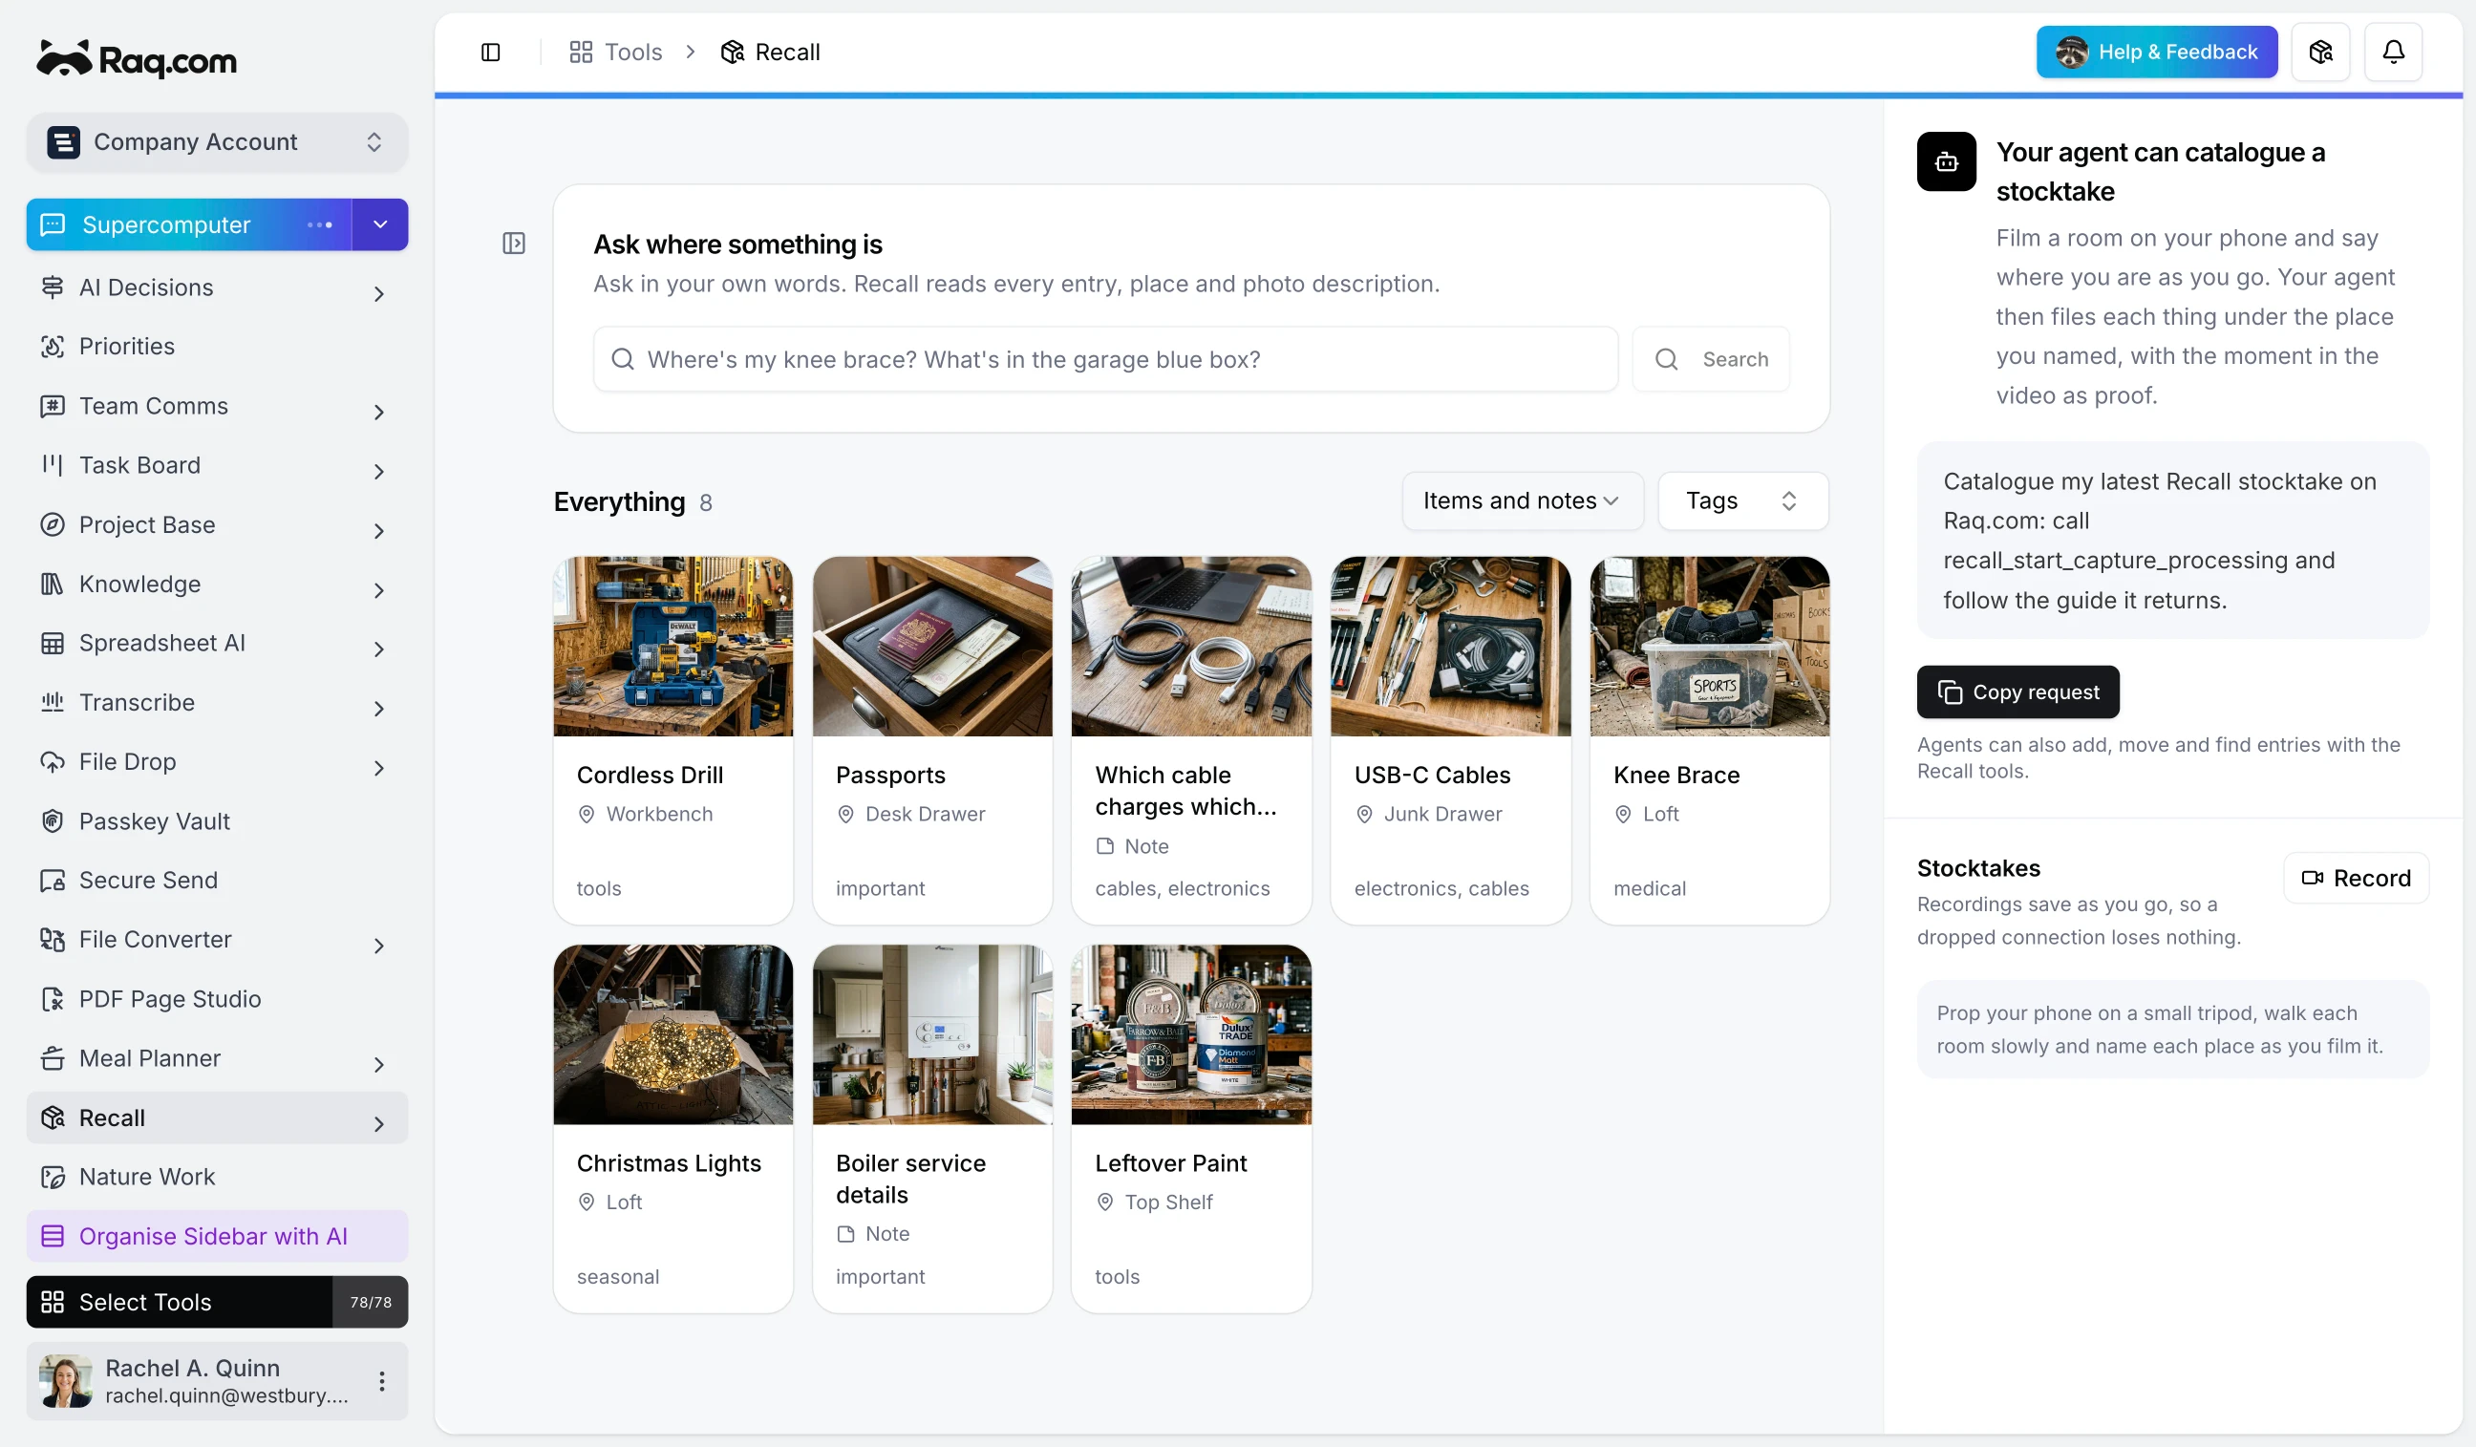Expand the Task Board submenu

point(378,471)
